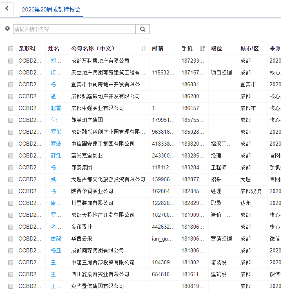Click company cell 成都天投地产开发有限公司
This screenshot has width=281, height=297.
click(103, 215)
